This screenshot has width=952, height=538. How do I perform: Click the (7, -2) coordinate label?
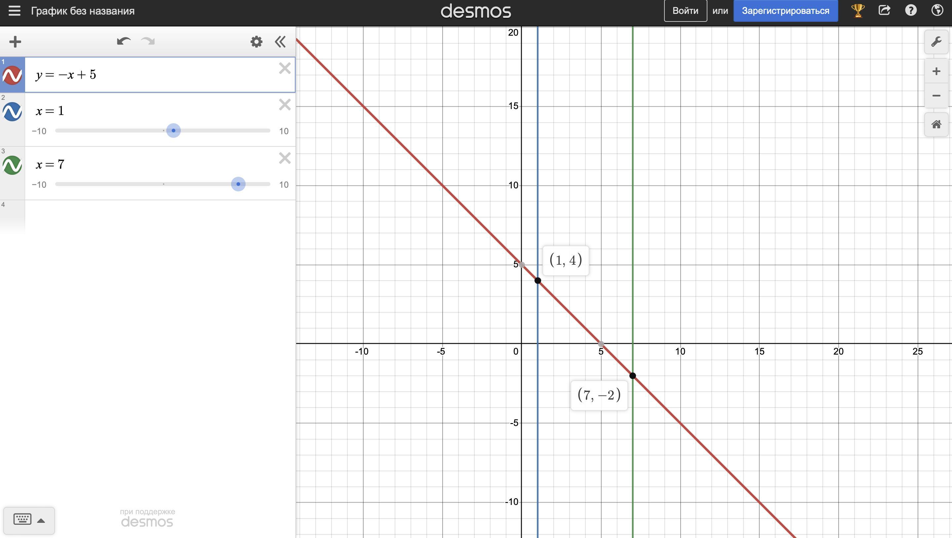599,395
